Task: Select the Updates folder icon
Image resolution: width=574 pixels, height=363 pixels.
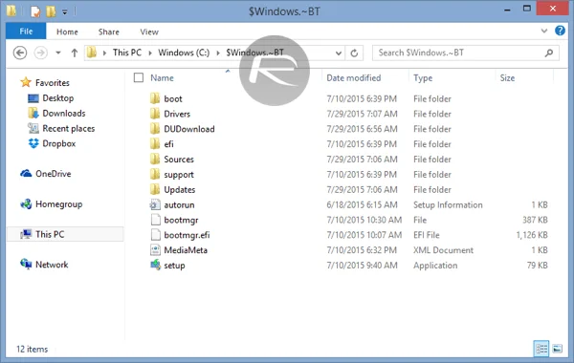Action: tap(155, 189)
